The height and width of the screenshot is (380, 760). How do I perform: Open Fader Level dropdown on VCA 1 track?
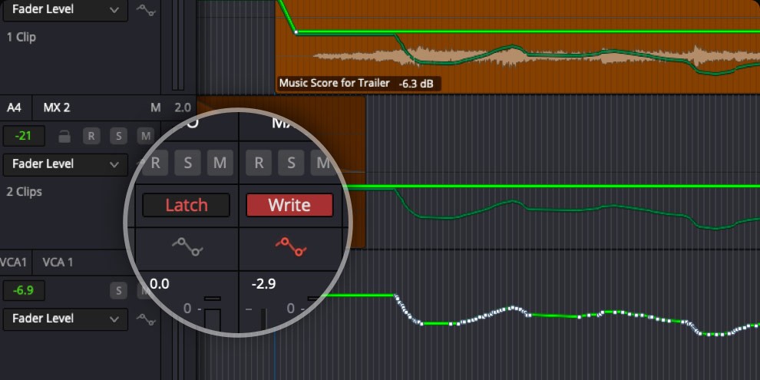pos(65,319)
